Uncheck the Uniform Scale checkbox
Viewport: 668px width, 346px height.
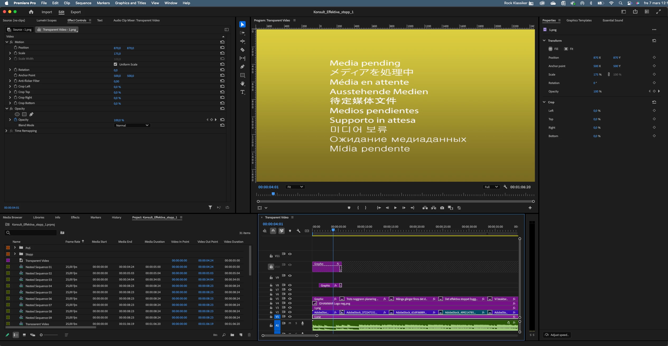[115, 64]
